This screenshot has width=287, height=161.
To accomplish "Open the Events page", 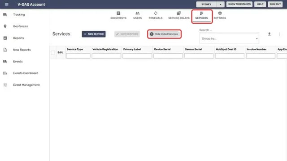I will [18, 61].
